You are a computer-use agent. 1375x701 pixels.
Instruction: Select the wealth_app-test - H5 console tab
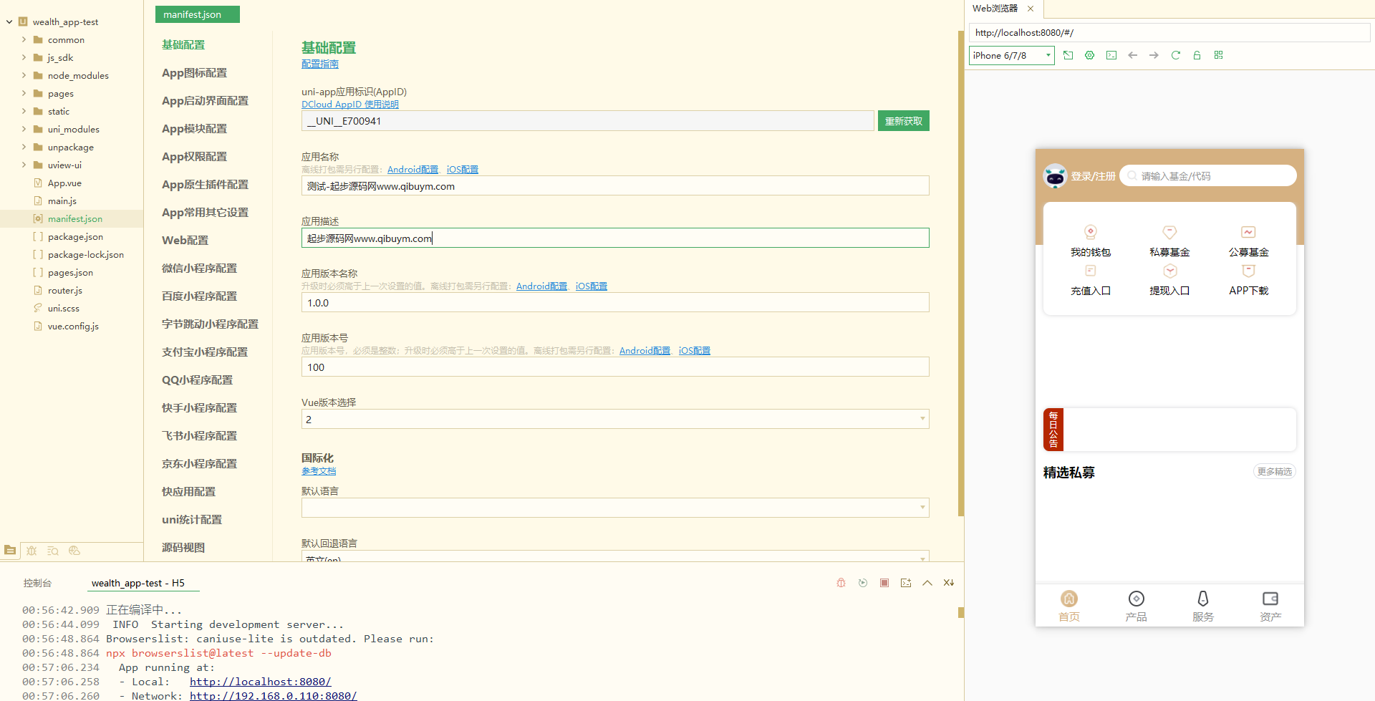[x=138, y=583]
